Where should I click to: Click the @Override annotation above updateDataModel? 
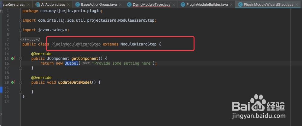(41, 78)
